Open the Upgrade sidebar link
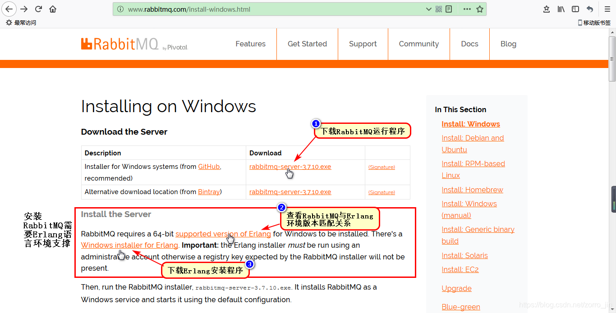Viewport: 616px width, 313px height. 456,288
